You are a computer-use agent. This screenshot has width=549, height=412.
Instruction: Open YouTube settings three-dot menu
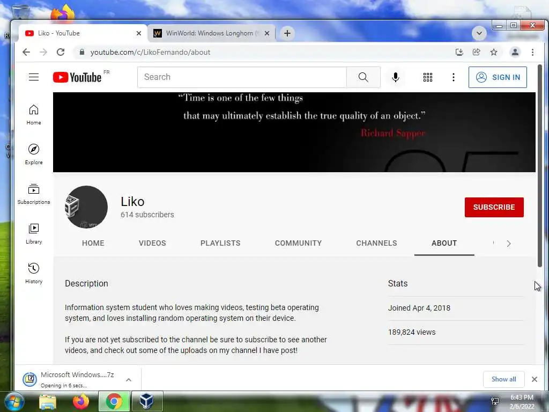454,77
